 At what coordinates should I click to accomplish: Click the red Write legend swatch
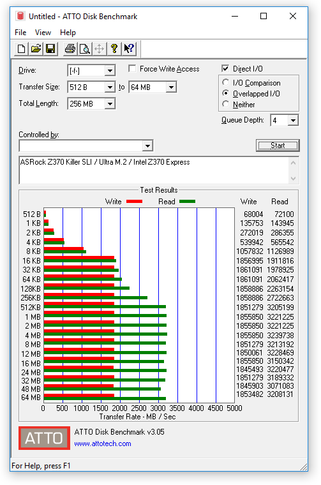(134, 202)
